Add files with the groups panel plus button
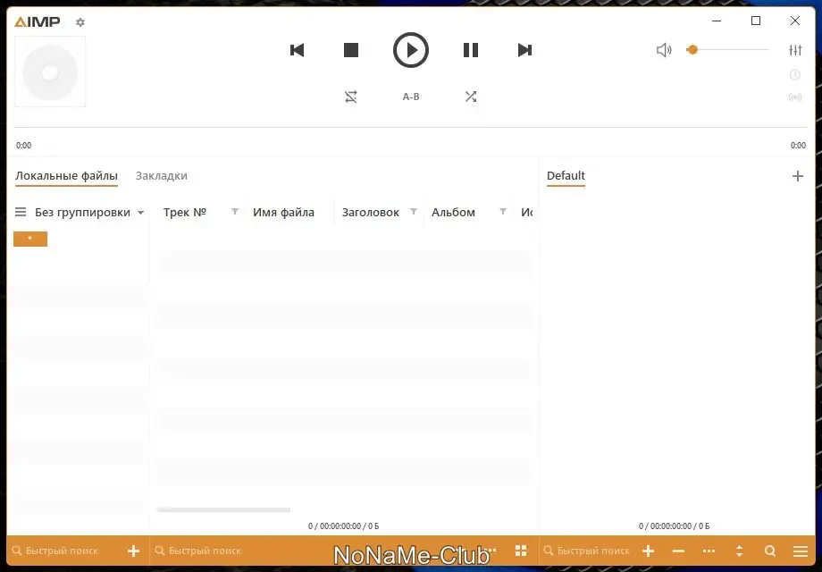The width and height of the screenshot is (822, 572). pyautogui.click(x=134, y=551)
